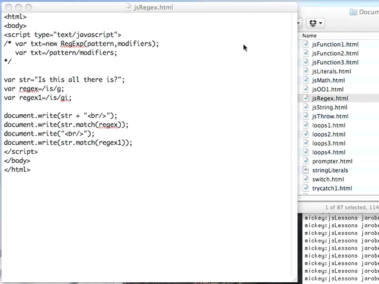Screen dimensions: 379x284
Task: Click the jsFunction1.html file icon
Action: 306,44
